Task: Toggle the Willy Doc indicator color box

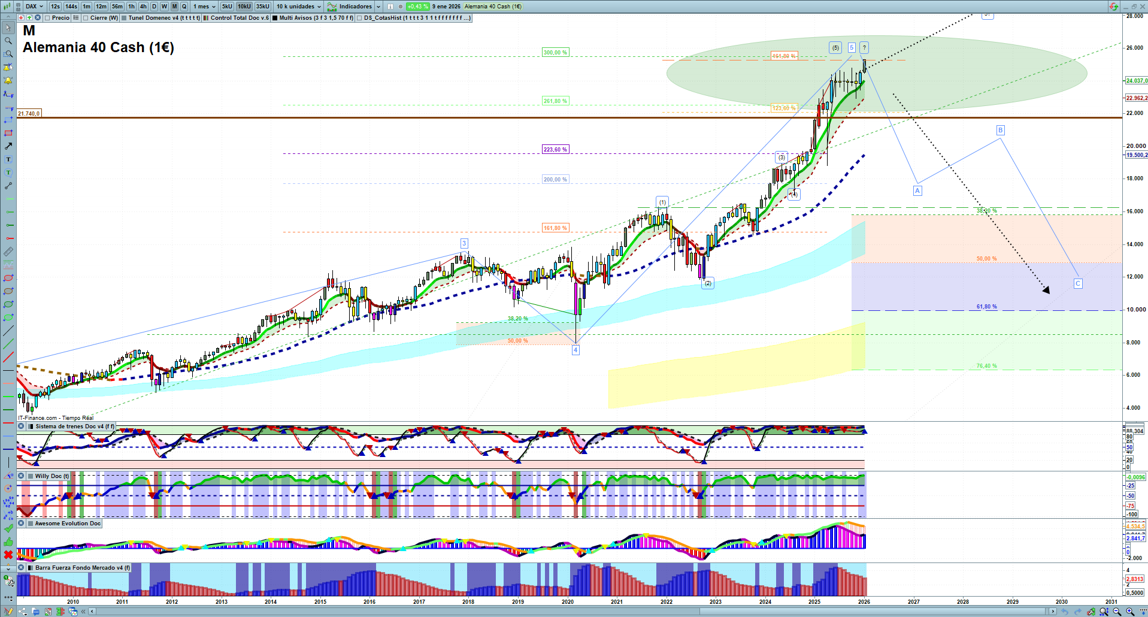Action: (x=30, y=476)
